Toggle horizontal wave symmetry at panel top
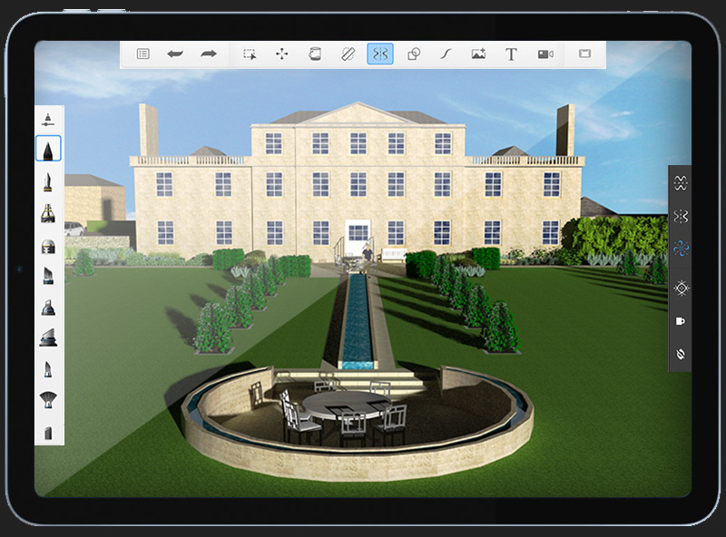 click(x=682, y=182)
